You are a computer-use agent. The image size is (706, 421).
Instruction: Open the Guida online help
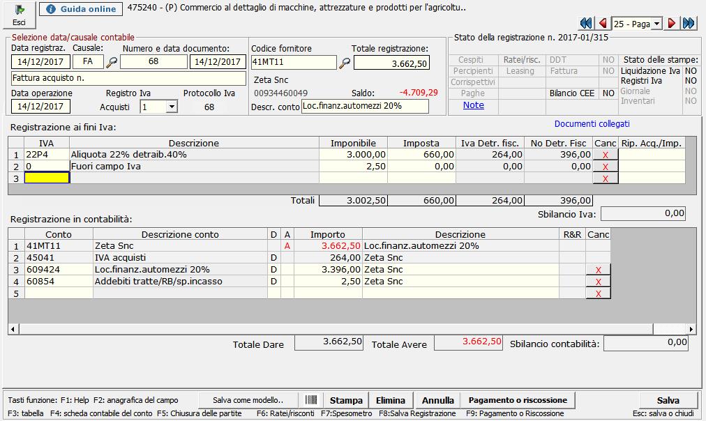[x=81, y=9]
